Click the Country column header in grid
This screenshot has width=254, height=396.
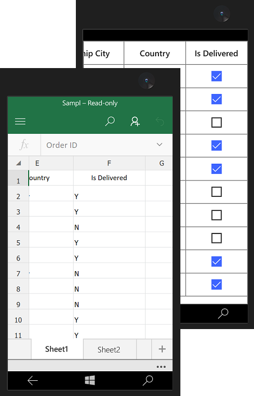[x=155, y=53]
